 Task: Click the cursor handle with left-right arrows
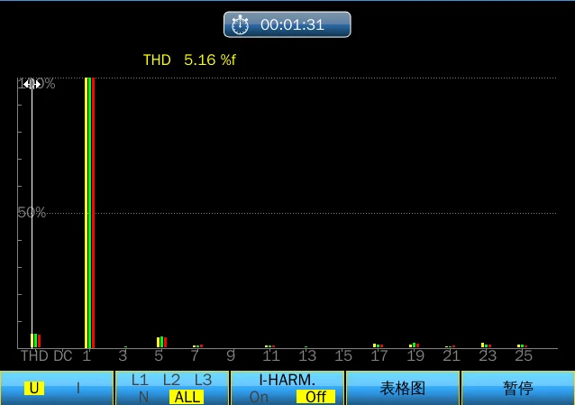point(32,85)
